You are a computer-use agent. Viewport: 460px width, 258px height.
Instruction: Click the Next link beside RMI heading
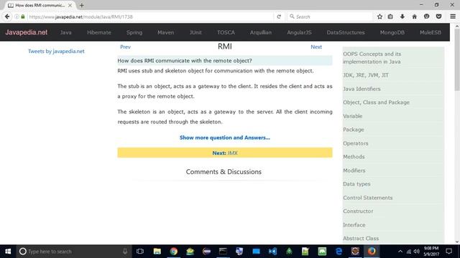tap(316, 47)
